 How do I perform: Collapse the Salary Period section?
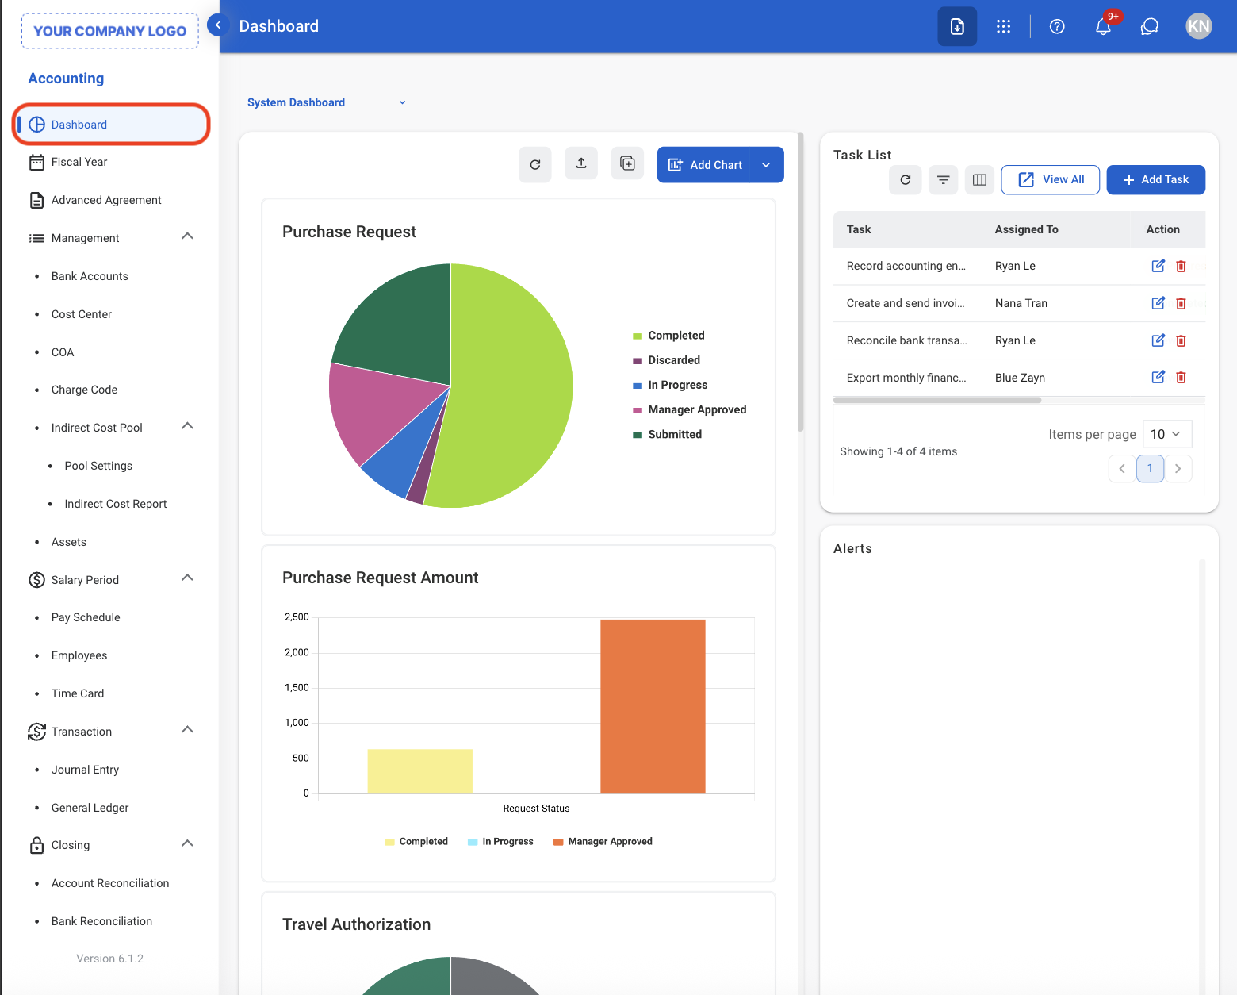188,578
